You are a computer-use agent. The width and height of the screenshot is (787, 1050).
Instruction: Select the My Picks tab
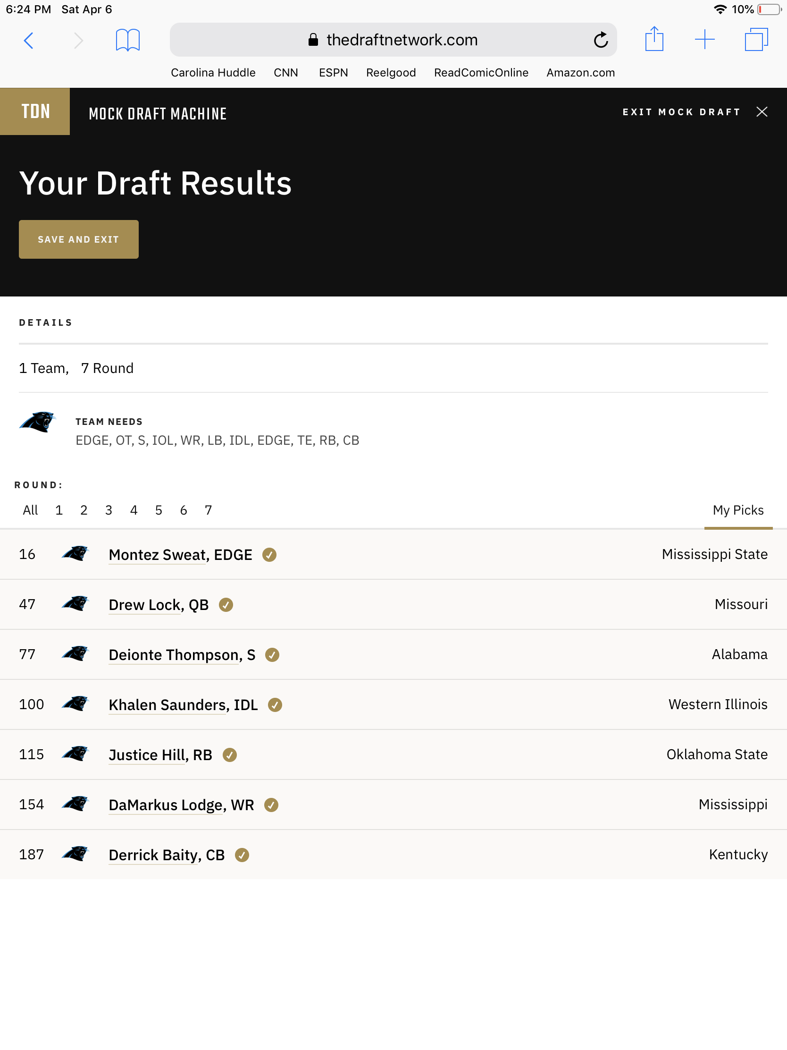pos(738,510)
